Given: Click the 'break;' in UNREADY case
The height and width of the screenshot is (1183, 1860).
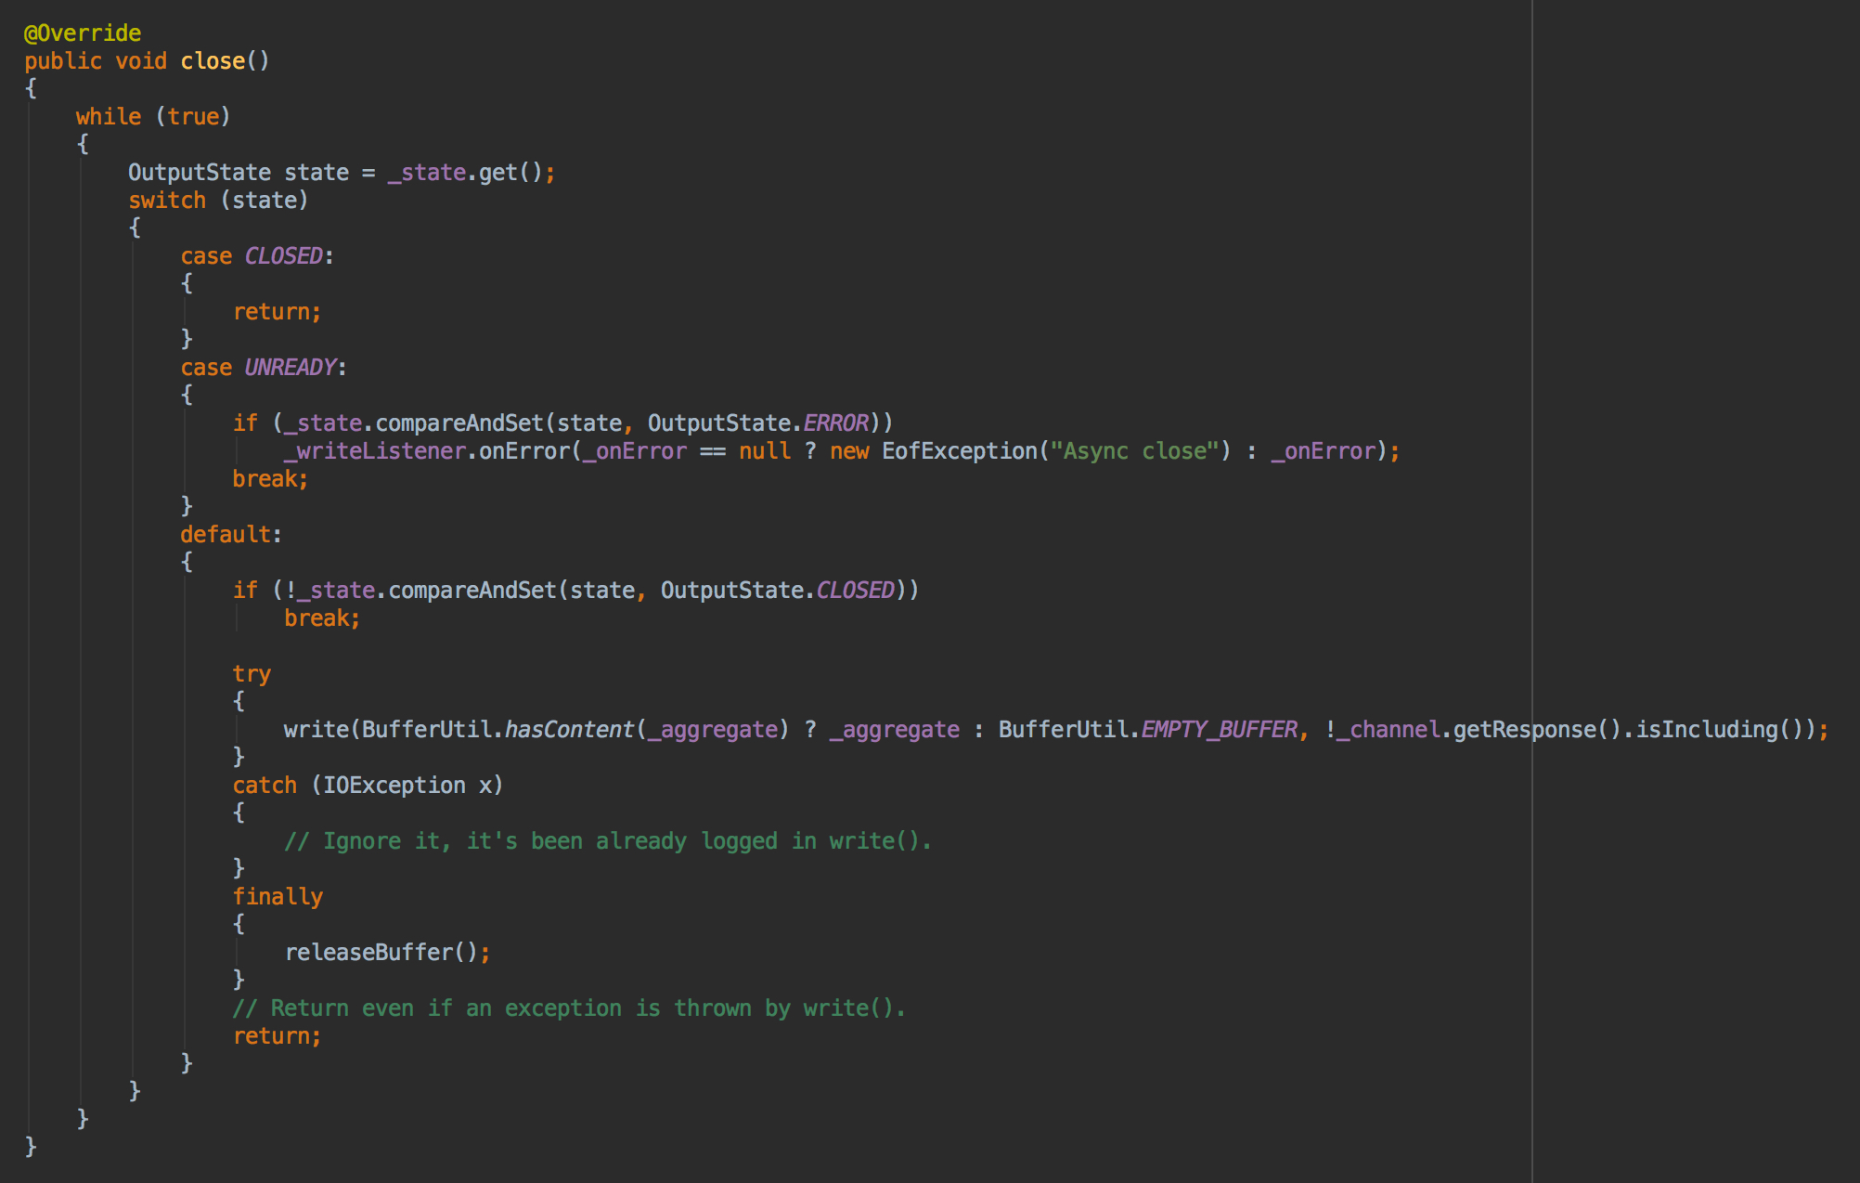Looking at the screenshot, I should pyautogui.click(x=270, y=479).
